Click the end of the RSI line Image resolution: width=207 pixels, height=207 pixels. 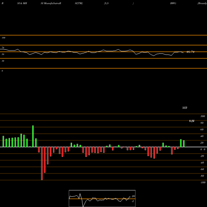[183, 53]
